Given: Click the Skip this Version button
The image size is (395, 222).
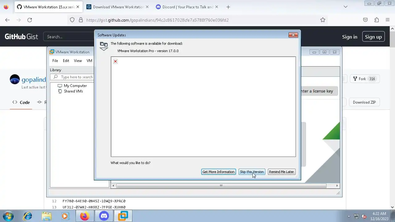Looking at the screenshot, I should coord(252,172).
